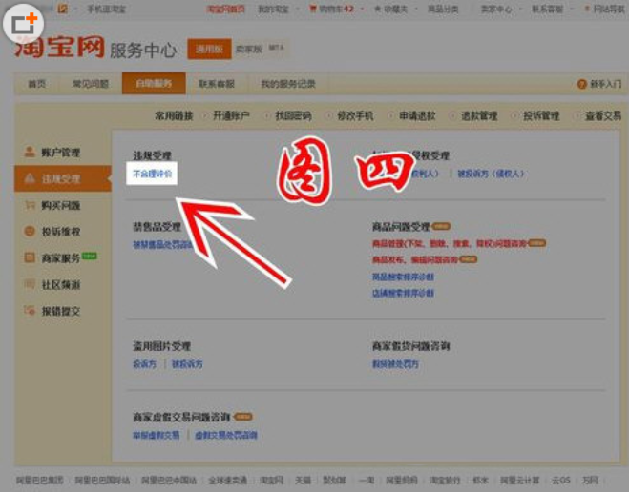
Task: Click the 投诉管理 quick link
Action: point(541,115)
